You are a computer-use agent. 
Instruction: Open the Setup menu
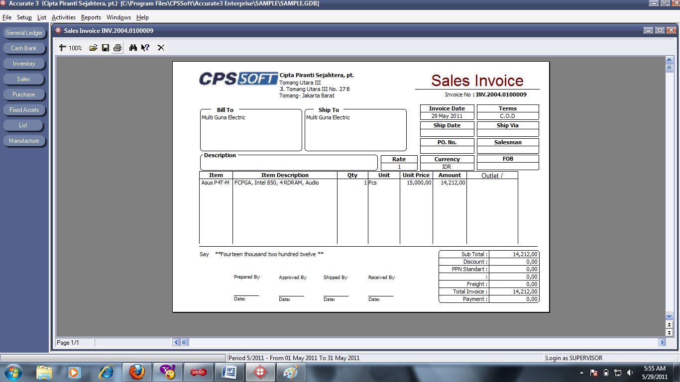click(x=24, y=17)
